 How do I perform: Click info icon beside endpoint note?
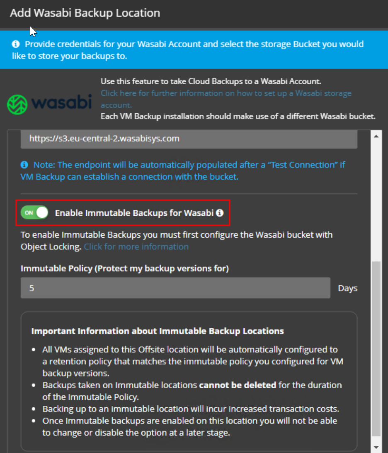[x=24, y=165]
